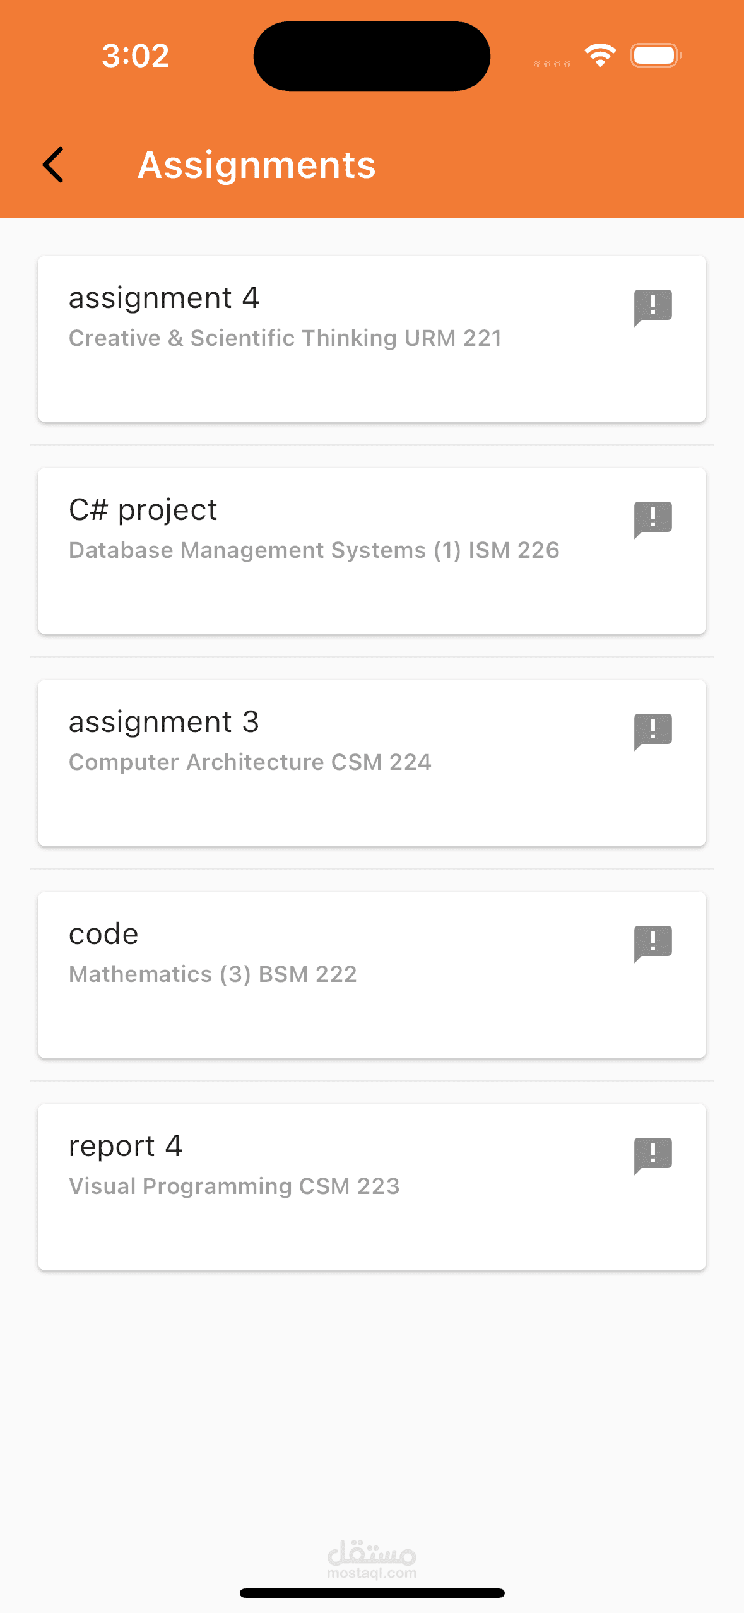Select Computer Architecture CSM 224 subtitle
Viewport: 744px width, 1613px height.
[250, 762]
